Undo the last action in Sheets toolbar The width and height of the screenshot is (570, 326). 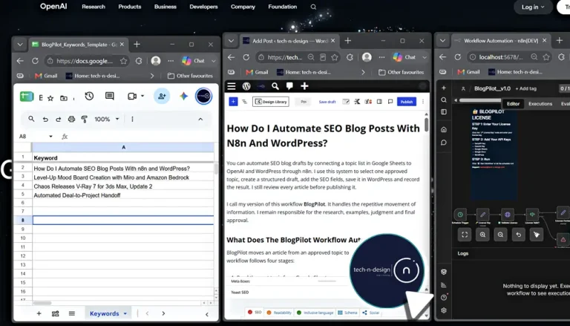(45, 120)
